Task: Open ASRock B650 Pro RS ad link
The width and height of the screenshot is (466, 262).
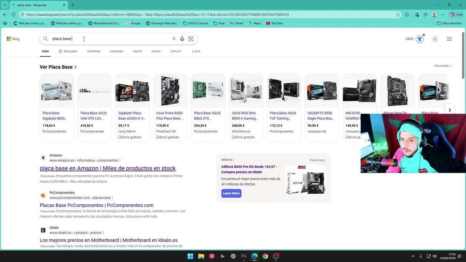Action: click(249, 169)
